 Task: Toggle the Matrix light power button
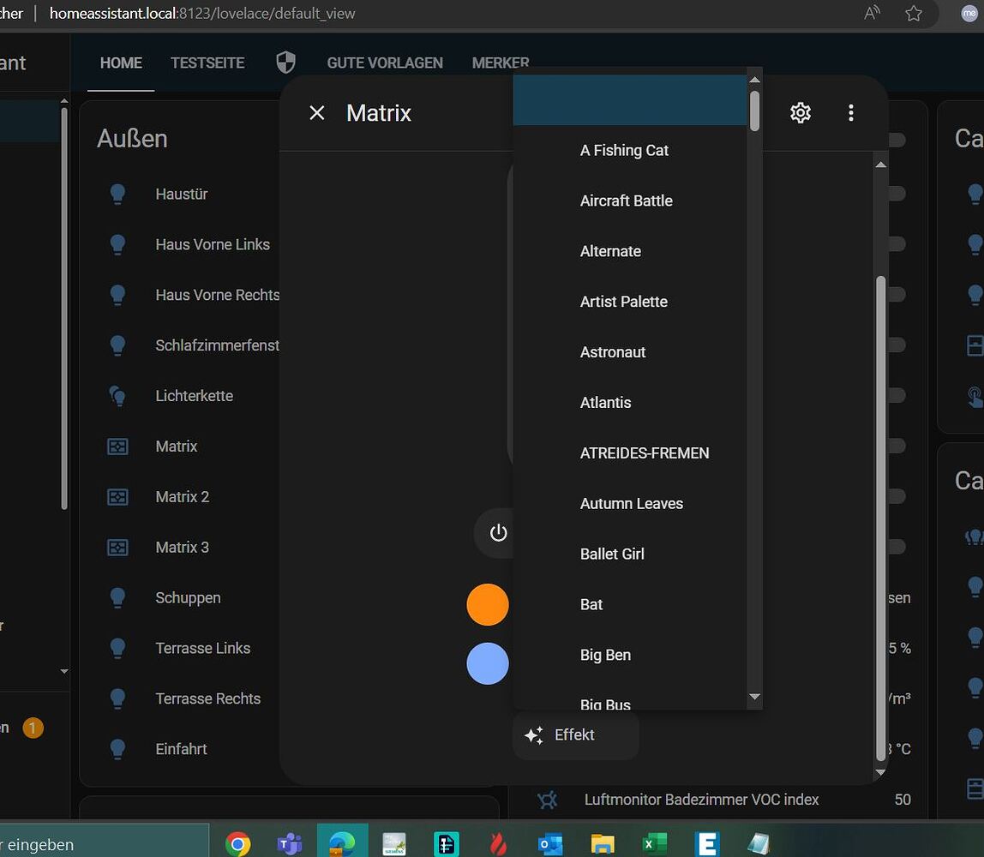tap(498, 533)
